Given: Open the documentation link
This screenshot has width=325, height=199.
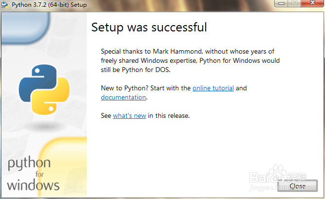Looking at the screenshot, I should pos(123,97).
